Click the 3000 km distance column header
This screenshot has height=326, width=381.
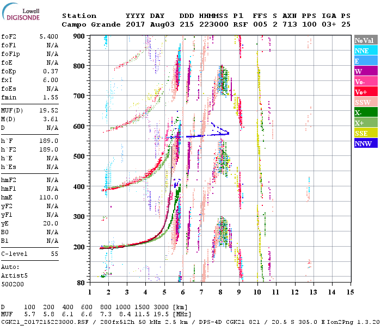click(x=161, y=307)
